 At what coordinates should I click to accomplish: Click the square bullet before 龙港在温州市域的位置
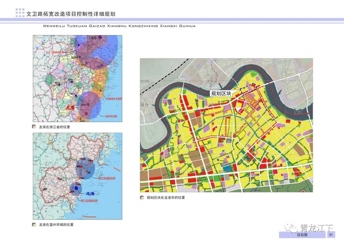coord(34,225)
